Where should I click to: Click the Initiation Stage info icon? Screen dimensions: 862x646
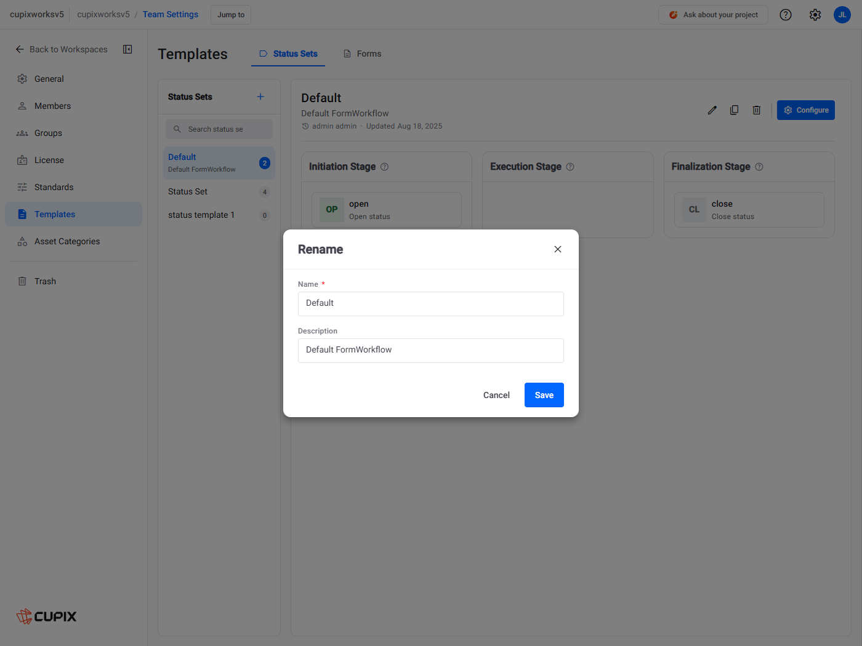click(384, 167)
